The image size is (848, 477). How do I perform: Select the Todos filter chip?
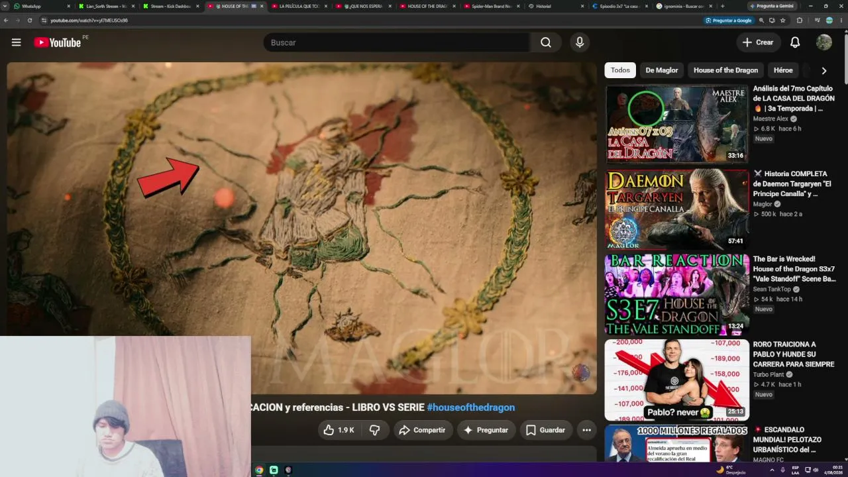620,70
